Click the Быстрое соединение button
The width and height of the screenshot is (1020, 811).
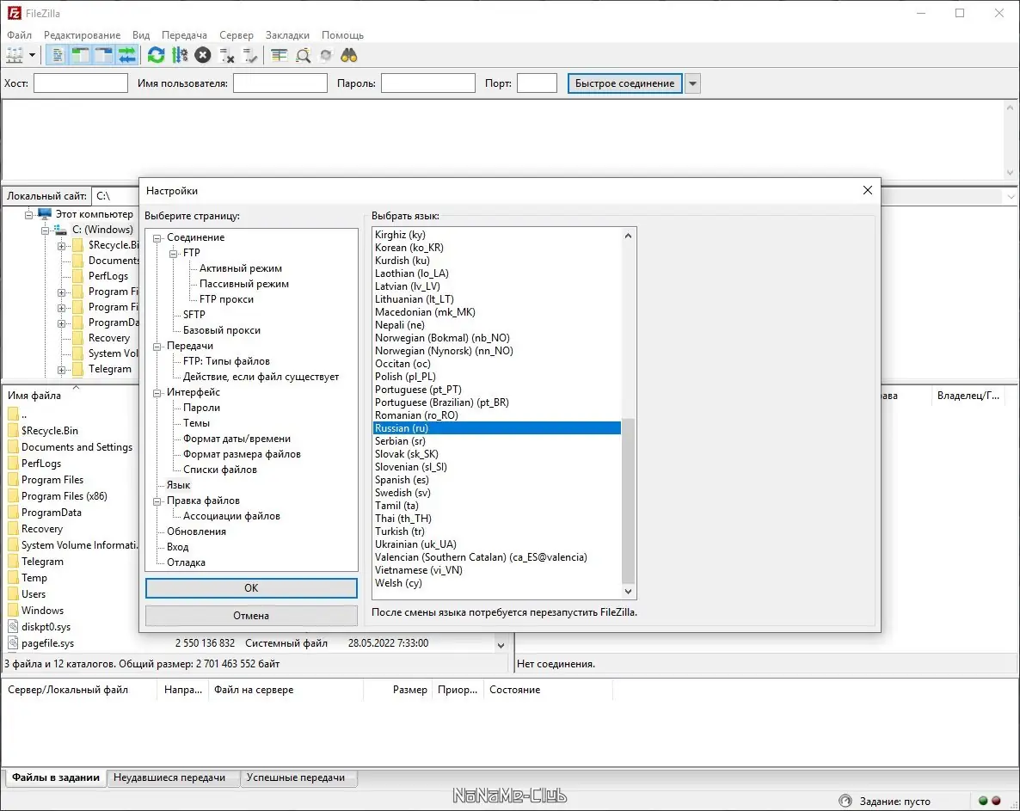click(x=624, y=83)
